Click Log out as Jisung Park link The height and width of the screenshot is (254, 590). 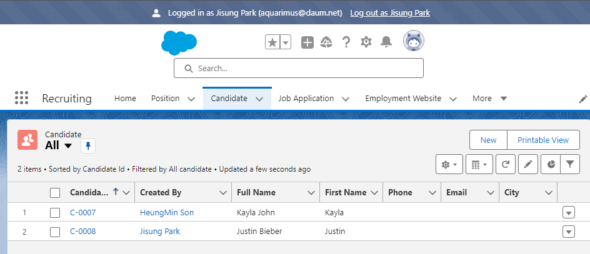(x=390, y=12)
